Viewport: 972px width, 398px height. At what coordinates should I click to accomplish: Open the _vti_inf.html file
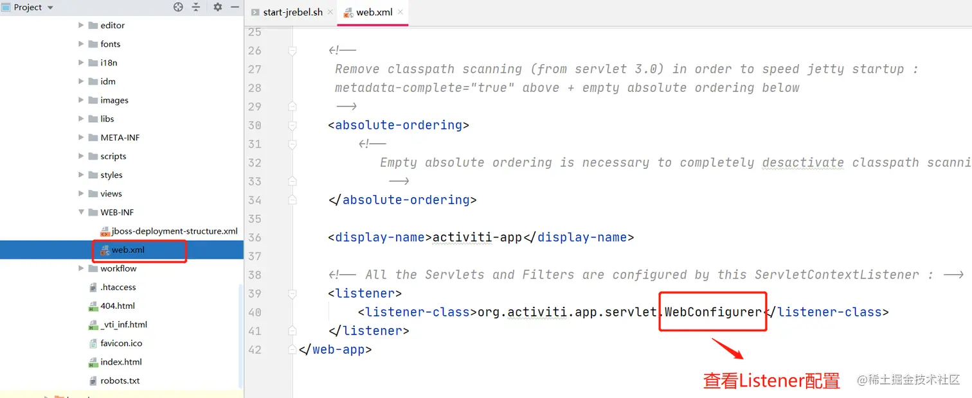(x=123, y=324)
